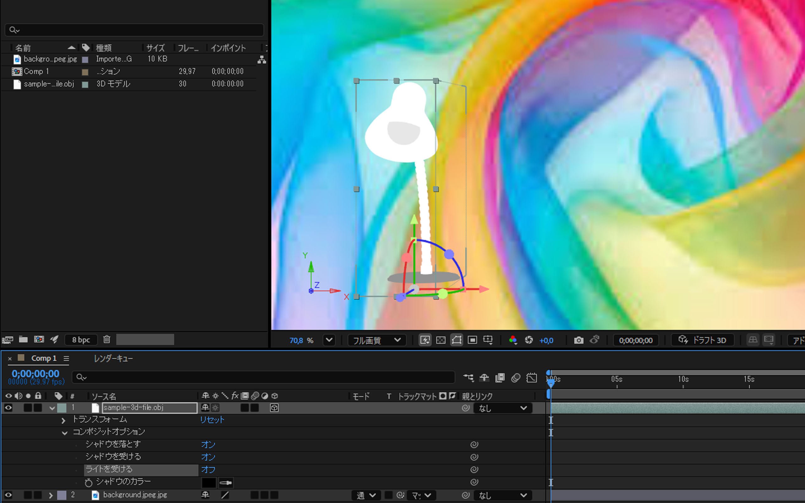Open the project flowchart view icon
This screenshot has height=503, width=805.
pyautogui.click(x=262, y=60)
